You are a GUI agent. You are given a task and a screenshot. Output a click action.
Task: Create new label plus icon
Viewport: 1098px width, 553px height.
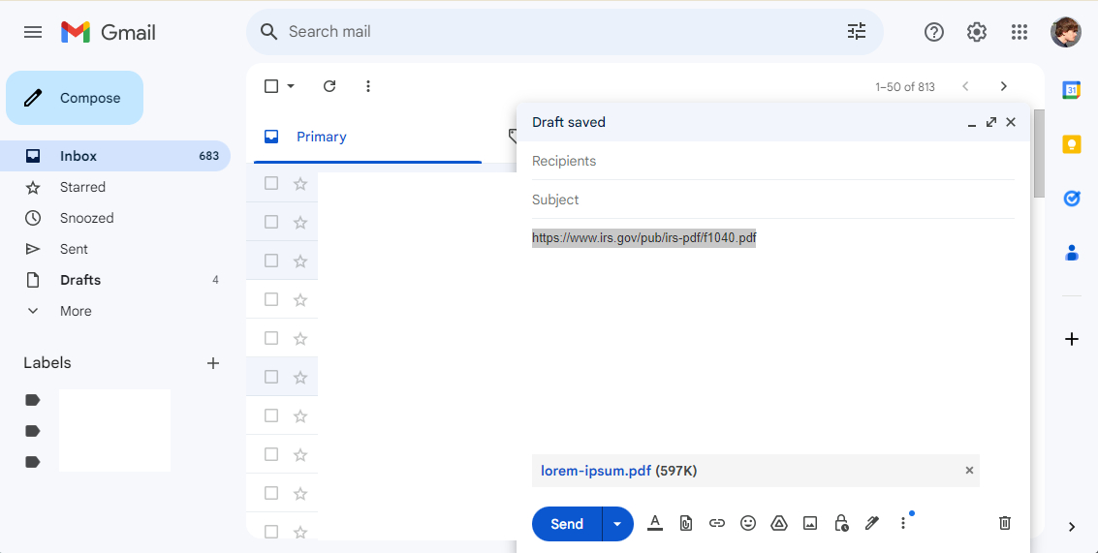click(x=213, y=362)
